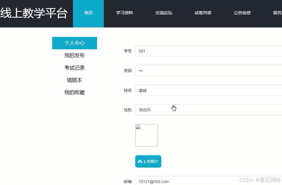The height and width of the screenshot is (185, 282).
Task: Open 我的发布 from the sidebar
Action: pyautogui.click(x=74, y=55)
